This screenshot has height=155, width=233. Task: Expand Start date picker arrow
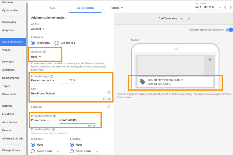58,151
